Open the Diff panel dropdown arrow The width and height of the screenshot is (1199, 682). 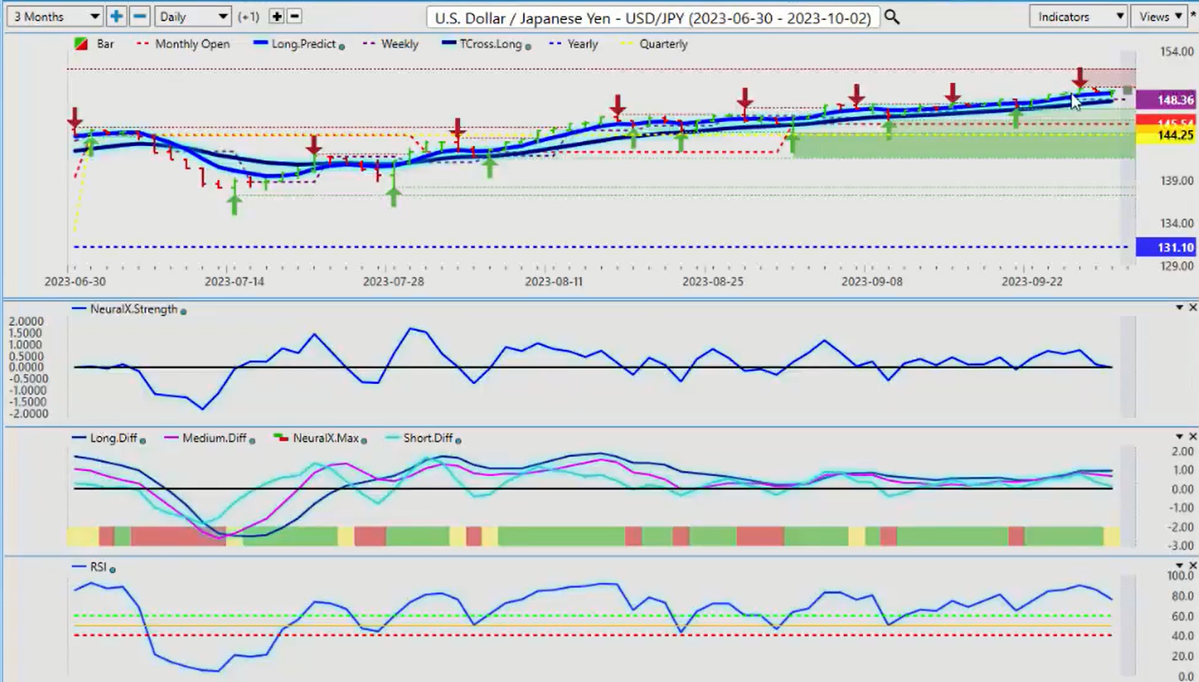(x=1180, y=437)
